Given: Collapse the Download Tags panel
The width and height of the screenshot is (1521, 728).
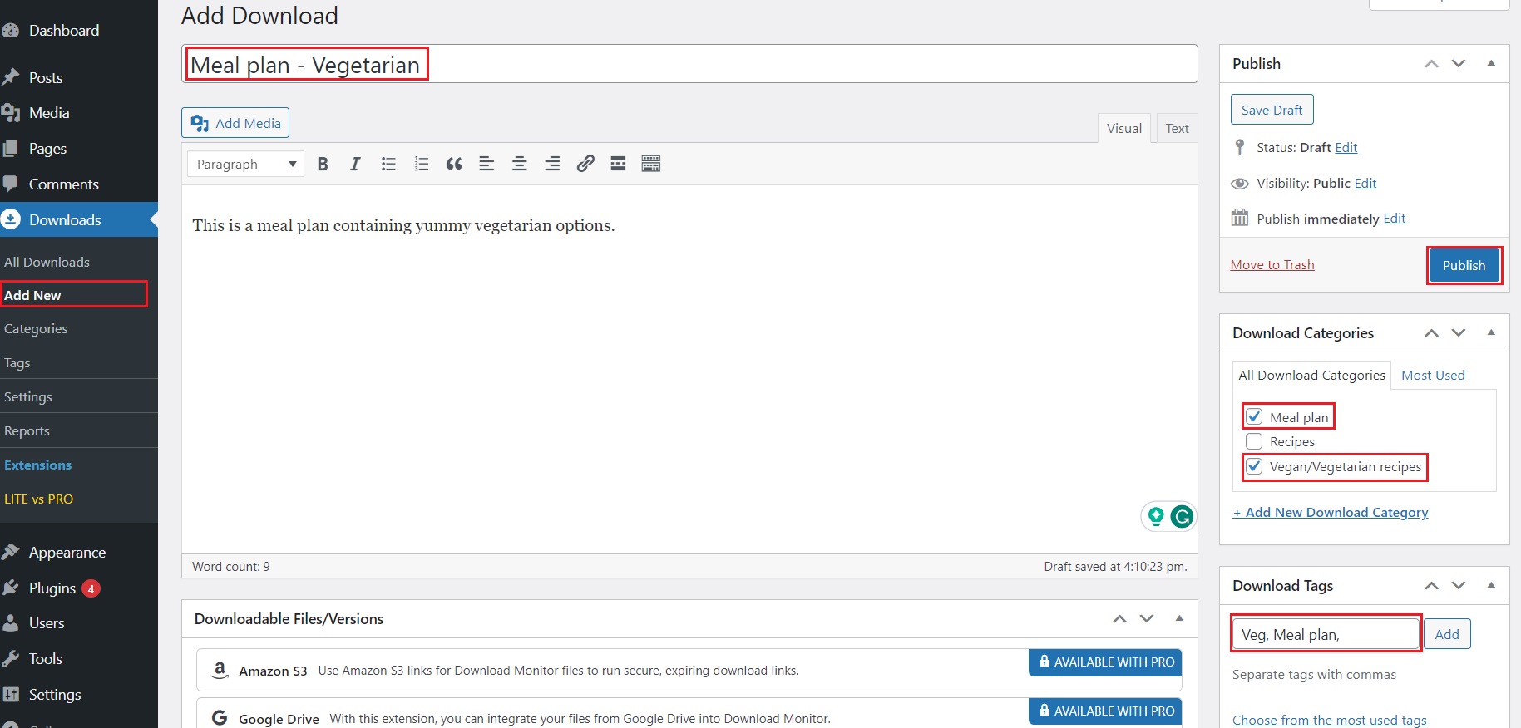Looking at the screenshot, I should coord(1491,585).
